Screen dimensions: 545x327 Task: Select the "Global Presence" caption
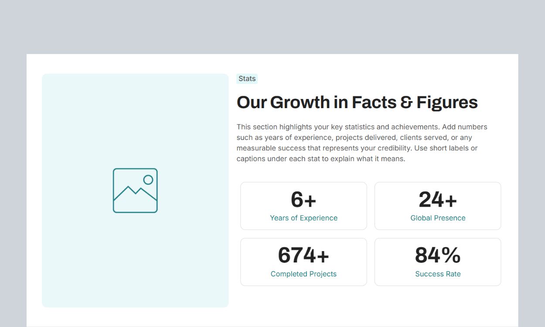(x=438, y=218)
